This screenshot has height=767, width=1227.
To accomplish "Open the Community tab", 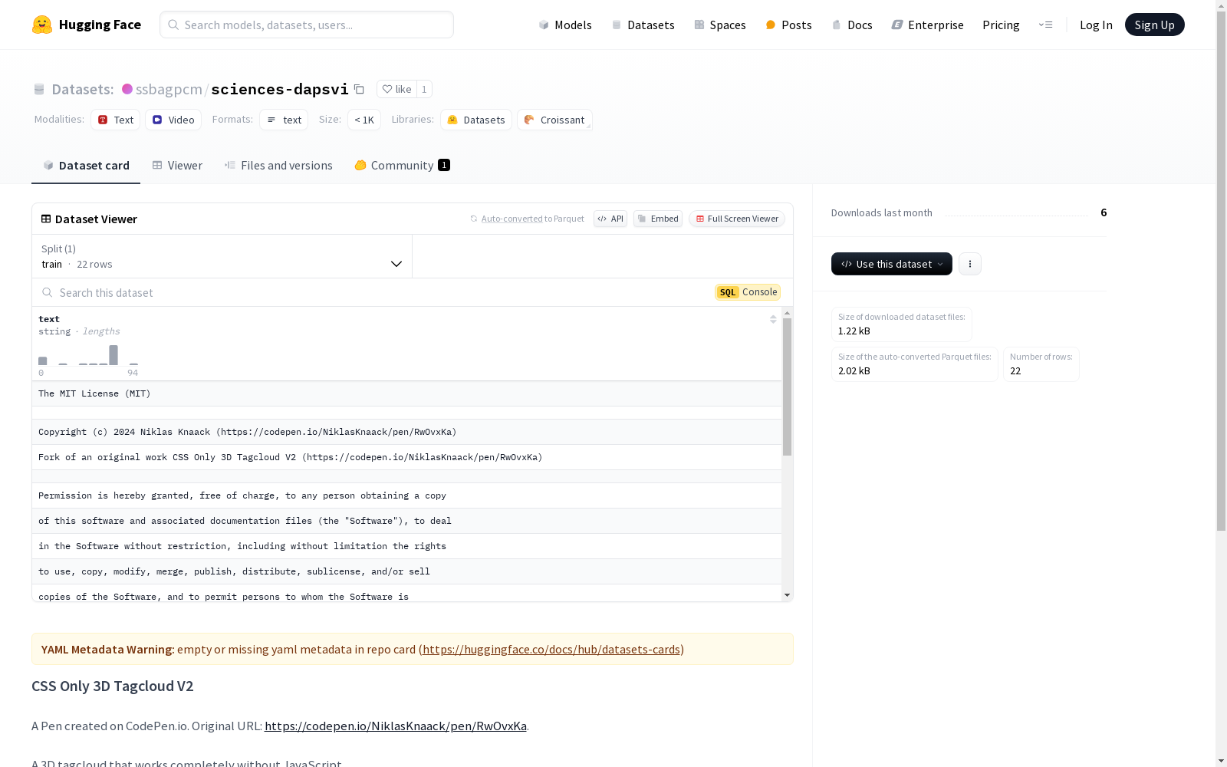I will pos(402,165).
